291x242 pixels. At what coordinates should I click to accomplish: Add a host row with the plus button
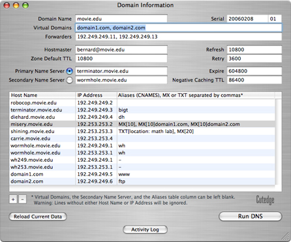pos(13,199)
